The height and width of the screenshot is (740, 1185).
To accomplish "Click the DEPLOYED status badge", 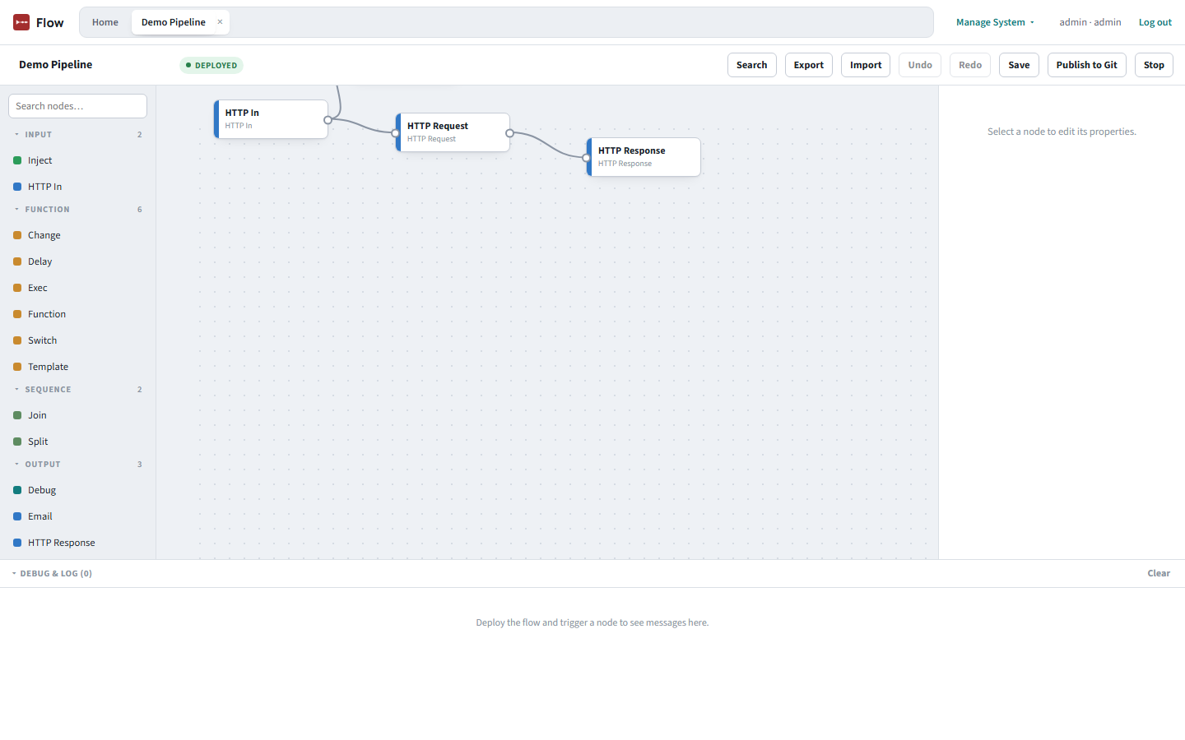I will point(211,65).
